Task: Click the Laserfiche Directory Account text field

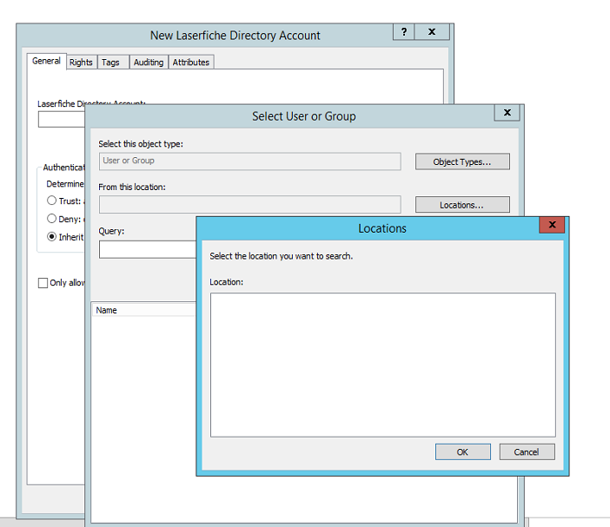Action: click(x=62, y=119)
